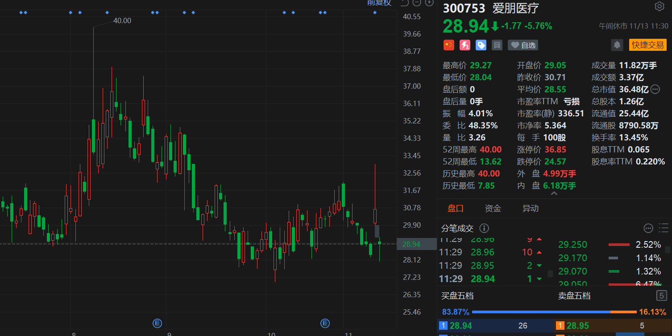Open more options for tick trades
Image resolution: width=672 pixels, height=336 pixels.
(648, 229)
